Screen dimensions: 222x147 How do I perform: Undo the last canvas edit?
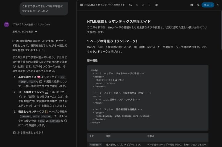(137, 5)
